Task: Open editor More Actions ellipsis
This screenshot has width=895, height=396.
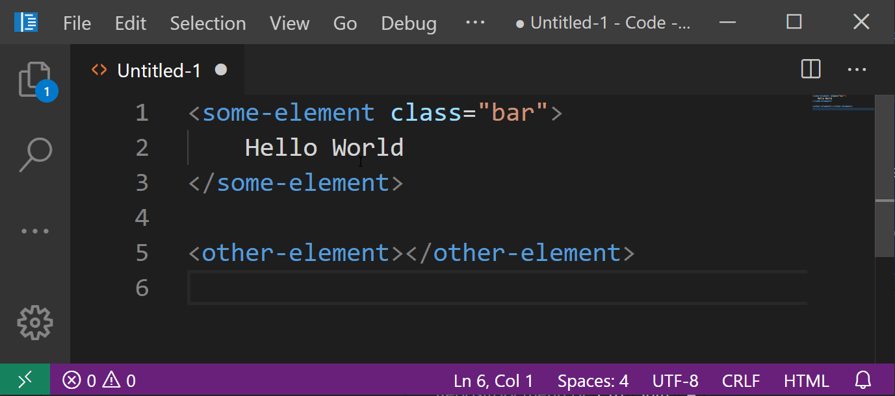Action: point(857,69)
